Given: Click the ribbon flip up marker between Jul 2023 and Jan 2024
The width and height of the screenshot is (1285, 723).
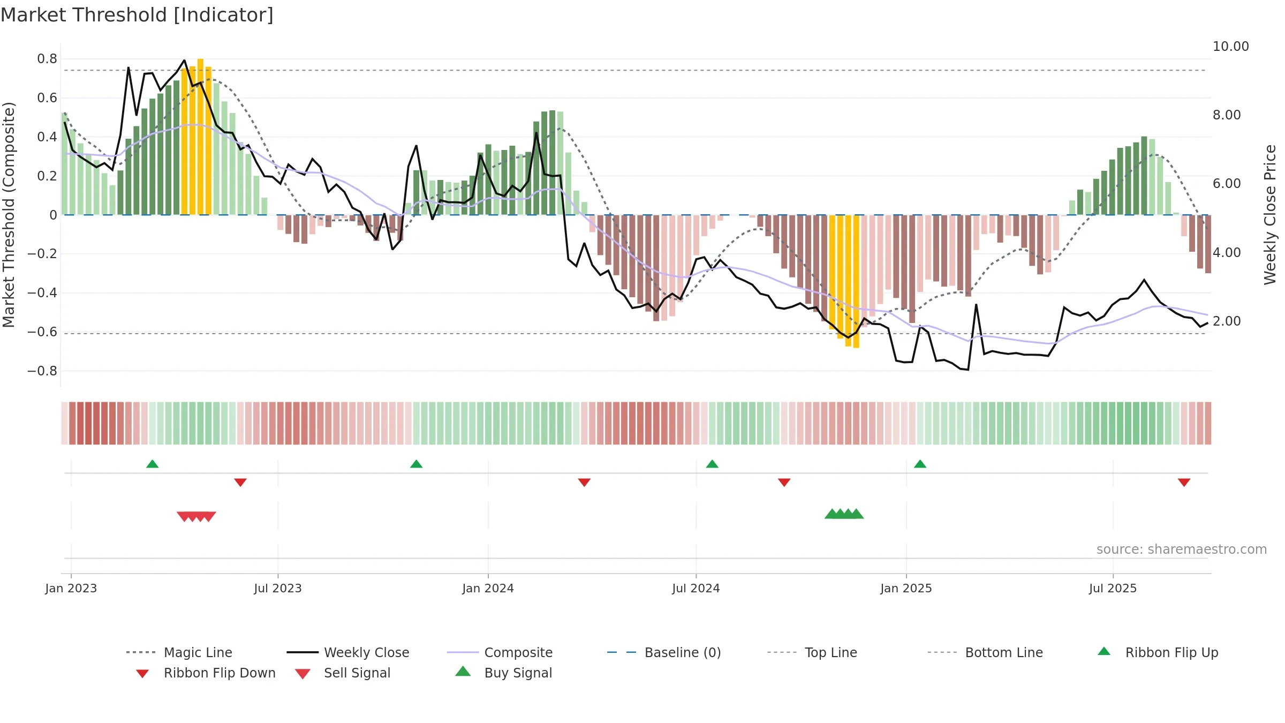Looking at the screenshot, I should tap(416, 464).
